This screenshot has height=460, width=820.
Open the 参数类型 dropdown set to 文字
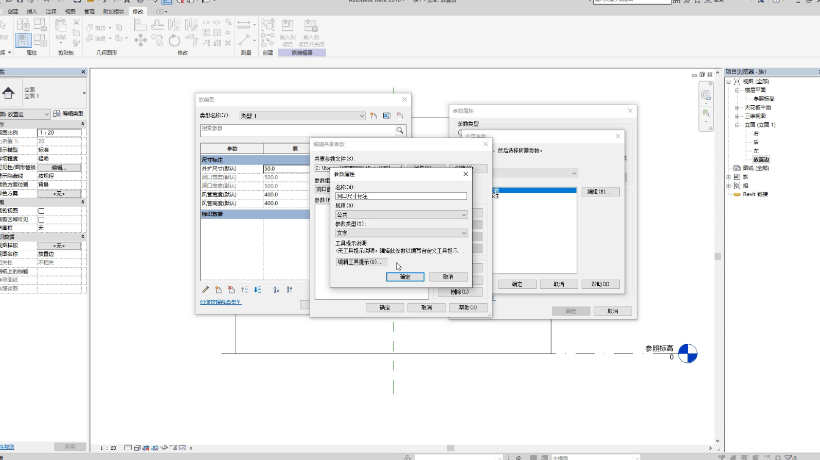click(401, 233)
